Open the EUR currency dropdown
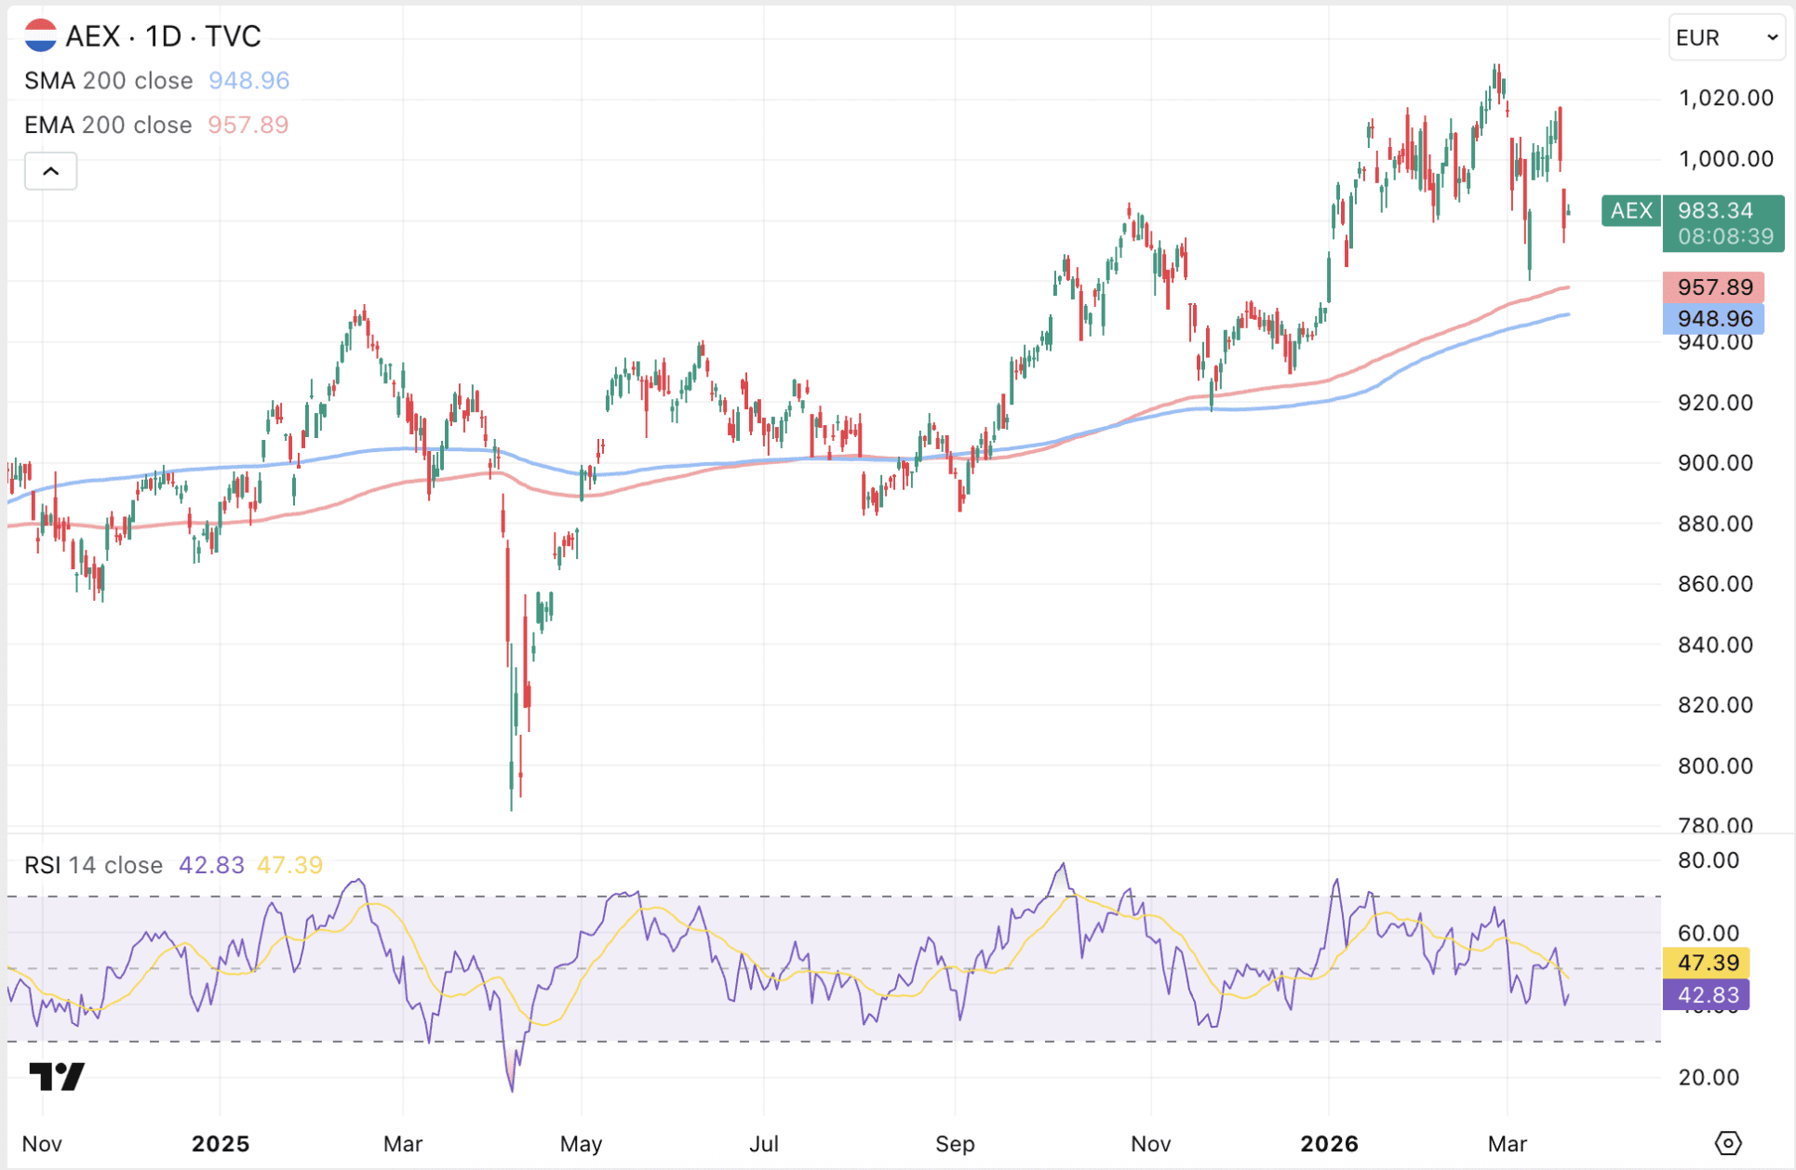 tap(1726, 37)
